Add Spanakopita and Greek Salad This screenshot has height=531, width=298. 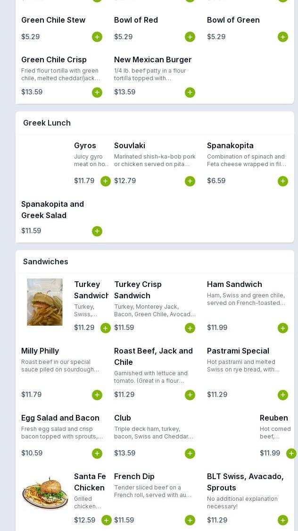coord(97,231)
